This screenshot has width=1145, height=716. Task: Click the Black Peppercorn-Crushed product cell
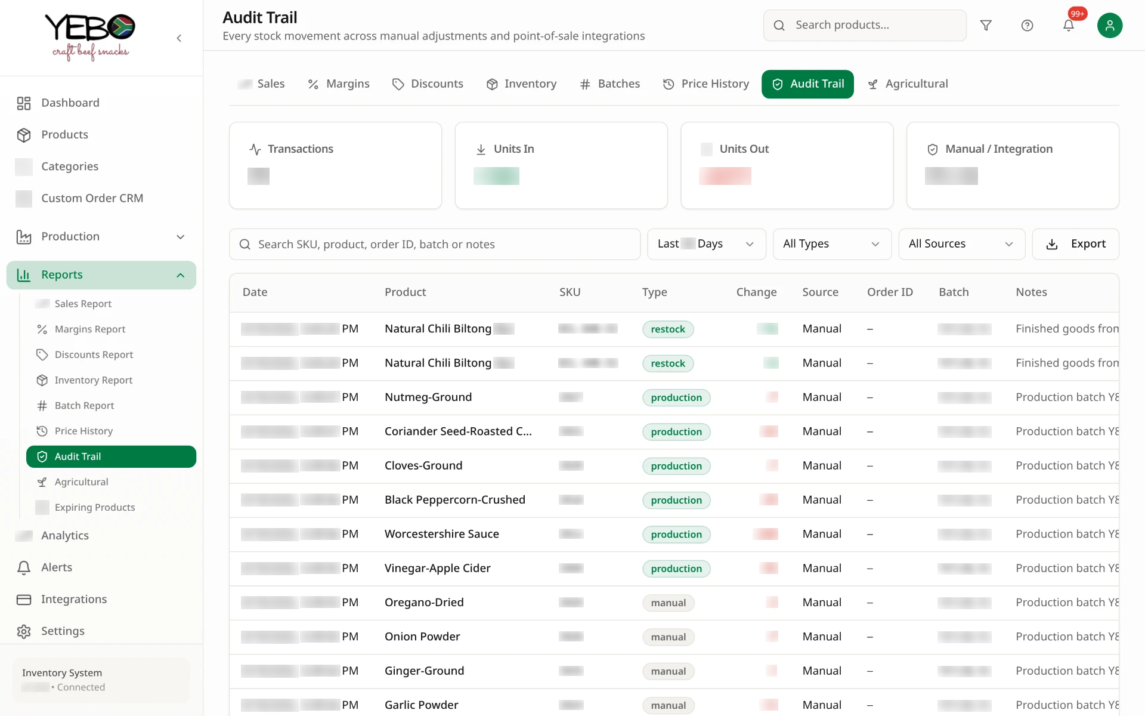click(454, 500)
